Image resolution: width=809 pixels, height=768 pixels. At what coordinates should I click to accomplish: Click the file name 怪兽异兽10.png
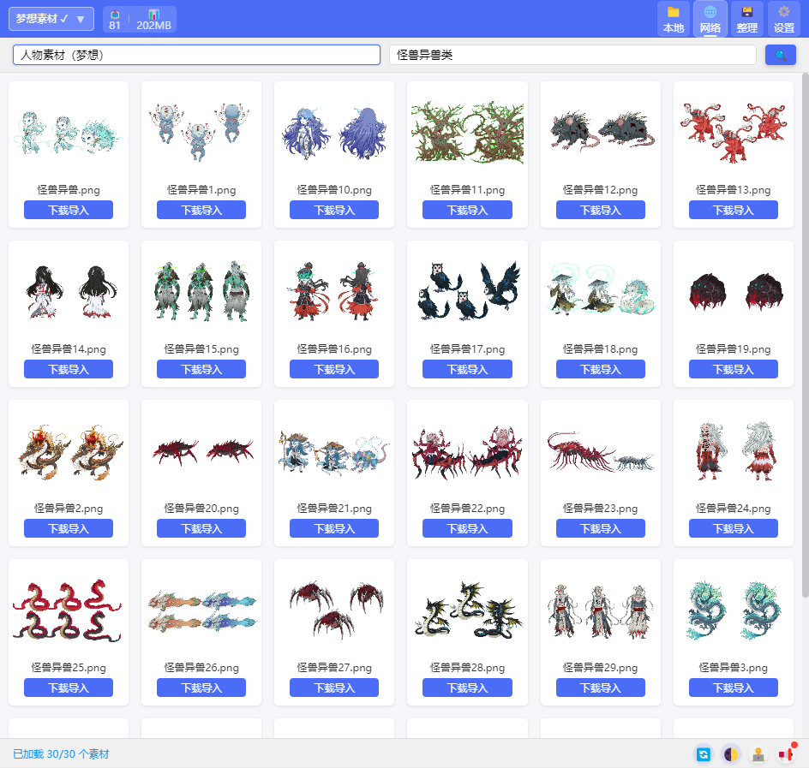334,190
